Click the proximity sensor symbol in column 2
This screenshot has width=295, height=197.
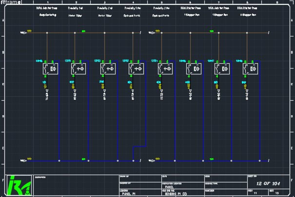tap(79, 69)
